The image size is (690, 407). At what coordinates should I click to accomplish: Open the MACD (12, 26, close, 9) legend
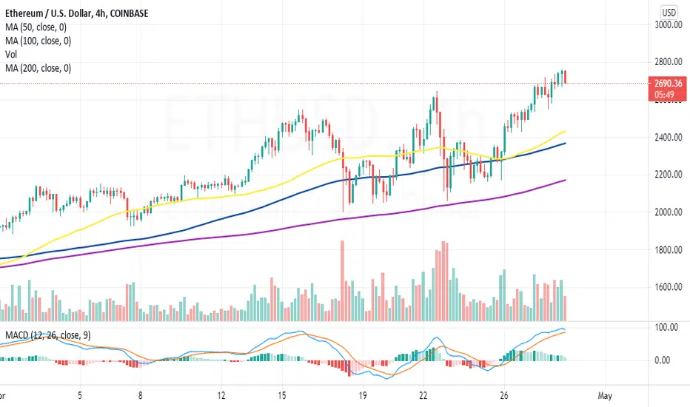48,335
